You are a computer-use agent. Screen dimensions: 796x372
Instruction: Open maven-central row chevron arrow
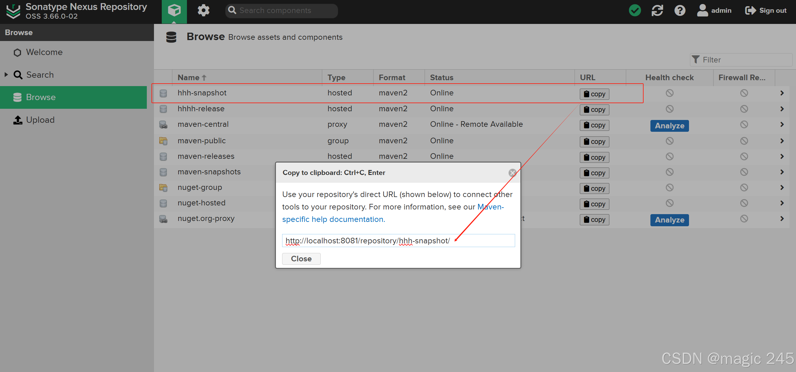(782, 124)
